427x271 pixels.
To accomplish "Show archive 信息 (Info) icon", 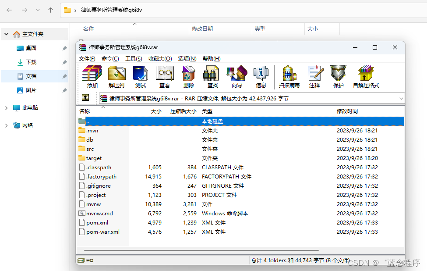I will pos(261,74).
